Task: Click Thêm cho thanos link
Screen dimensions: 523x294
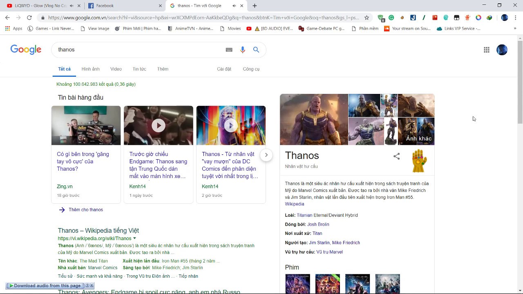Action: [x=86, y=210]
